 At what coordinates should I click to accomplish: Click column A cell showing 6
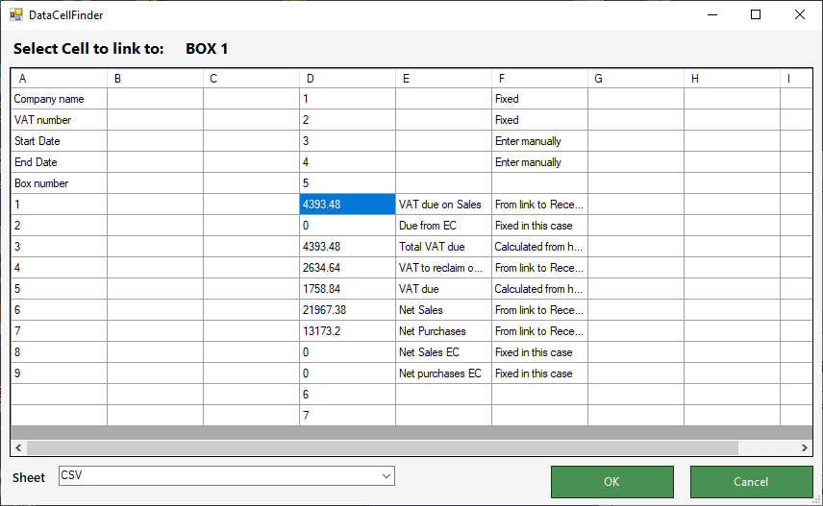click(x=59, y=310)
